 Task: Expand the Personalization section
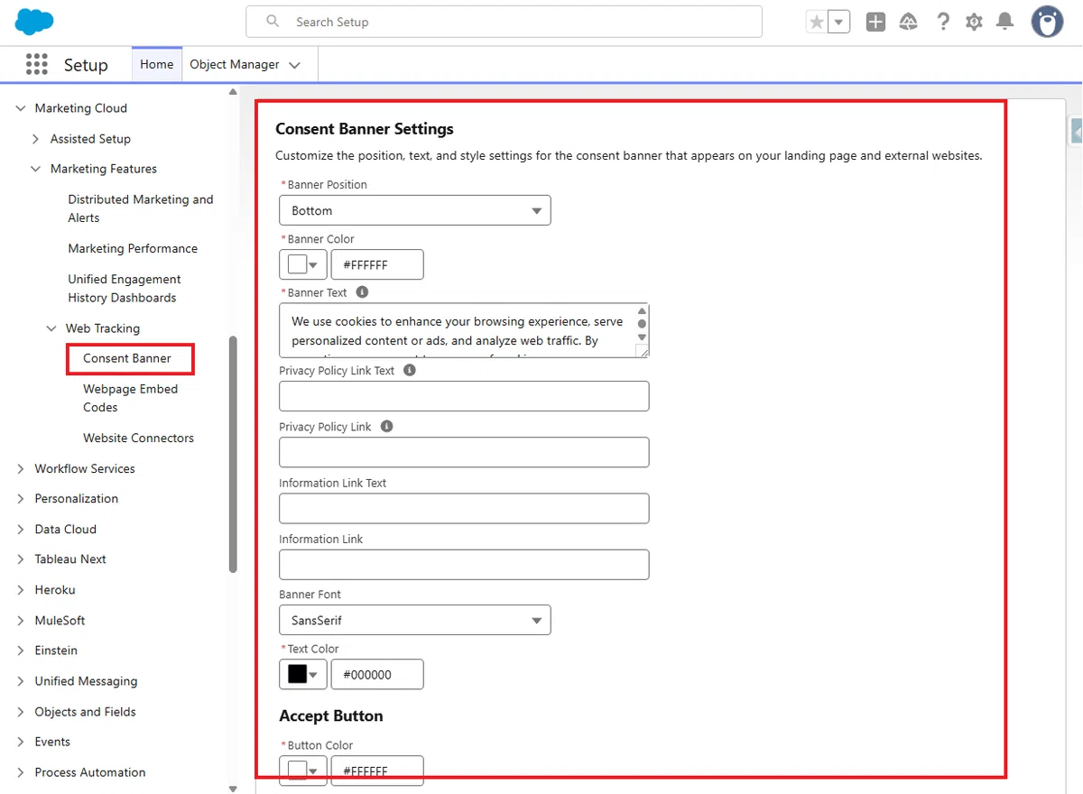[21, 498]
